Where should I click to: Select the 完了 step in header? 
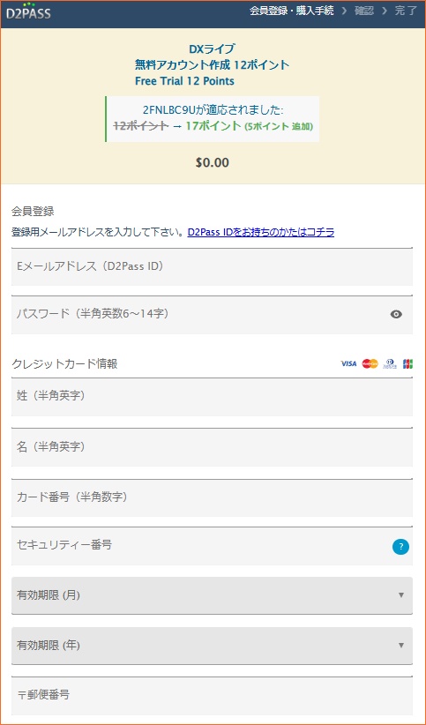pyautogui.click(x=406, y=11)
